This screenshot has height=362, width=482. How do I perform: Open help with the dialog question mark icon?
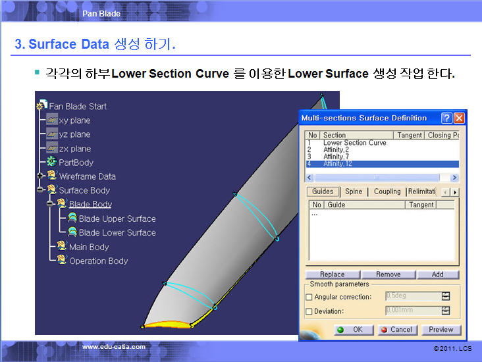coord(446,118)
